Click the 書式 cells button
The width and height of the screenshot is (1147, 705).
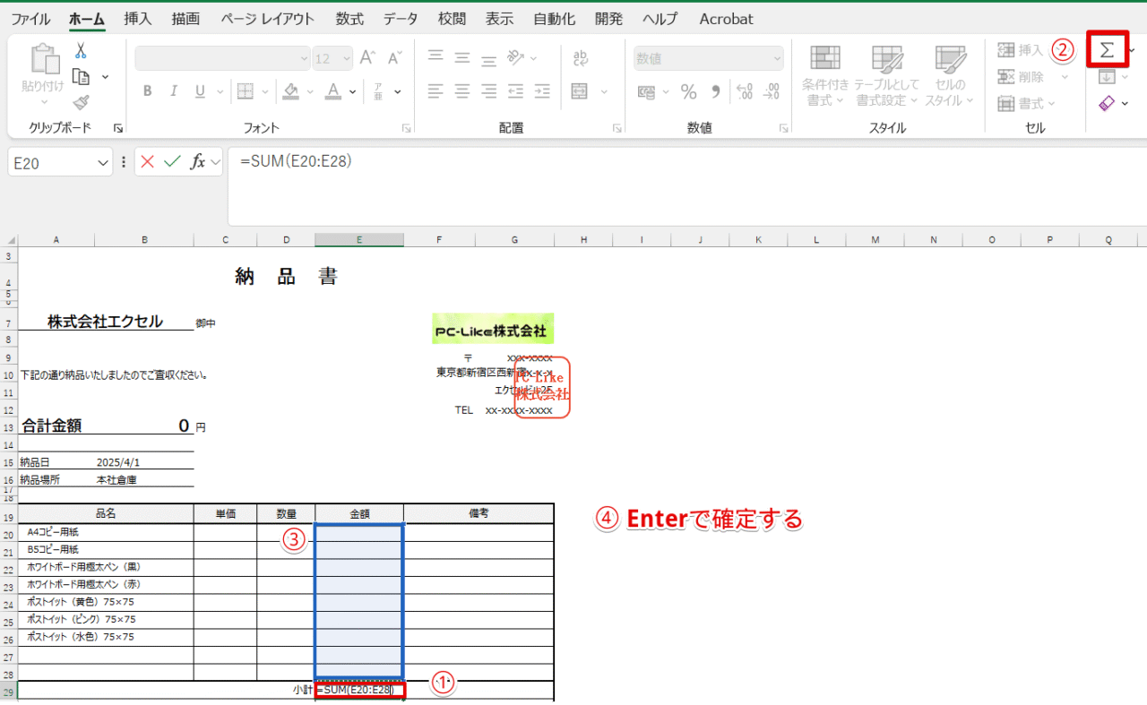coord(1026,104)
